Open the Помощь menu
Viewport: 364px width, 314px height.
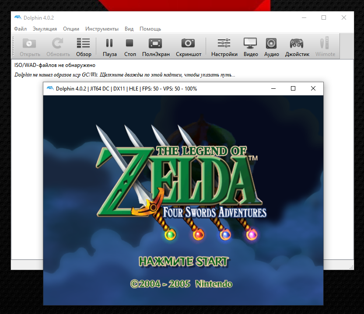pyautogui.click(x=150, y=29)
